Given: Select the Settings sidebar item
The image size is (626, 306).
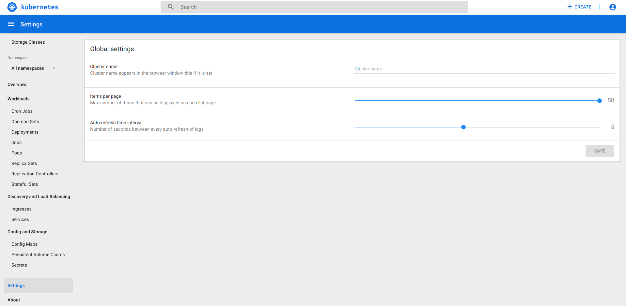Looking at the screenshot, I should click(x=38, y=285).
